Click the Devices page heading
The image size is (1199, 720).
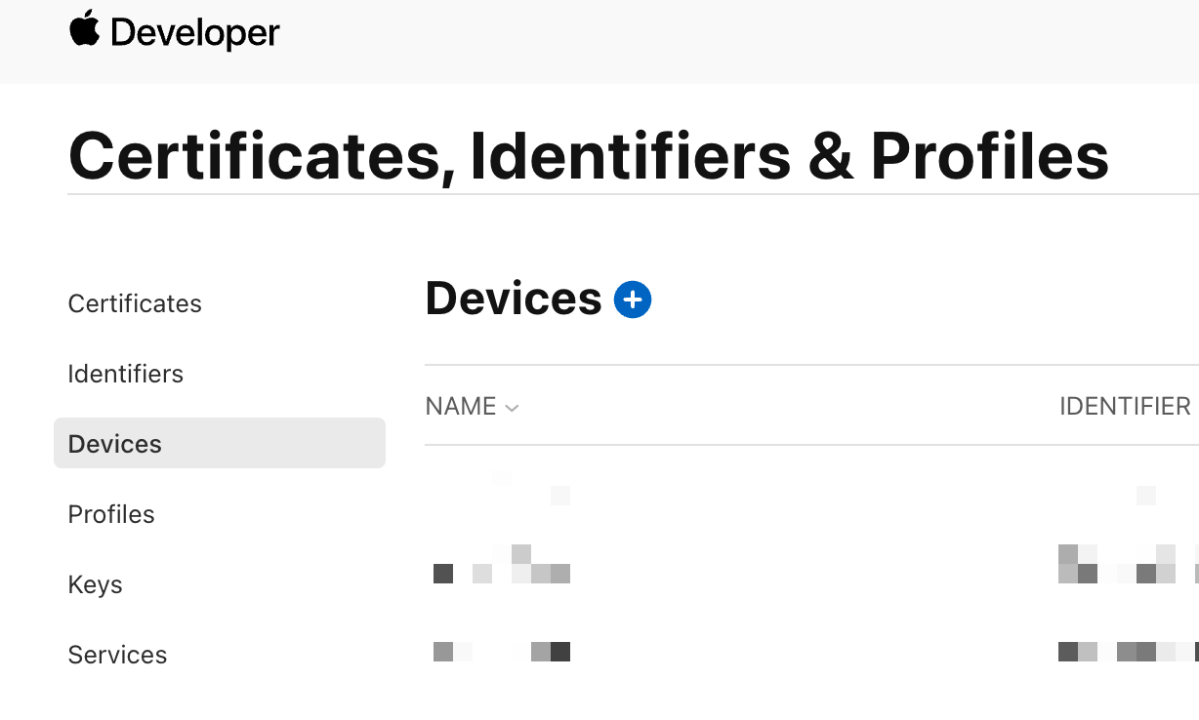point(513,299)
